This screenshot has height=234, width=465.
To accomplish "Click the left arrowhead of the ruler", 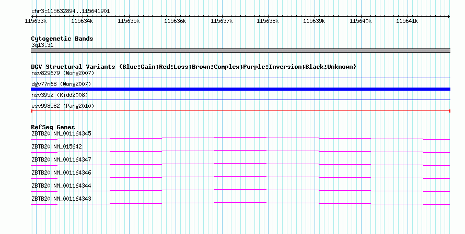I will click(x=32, y=16).
